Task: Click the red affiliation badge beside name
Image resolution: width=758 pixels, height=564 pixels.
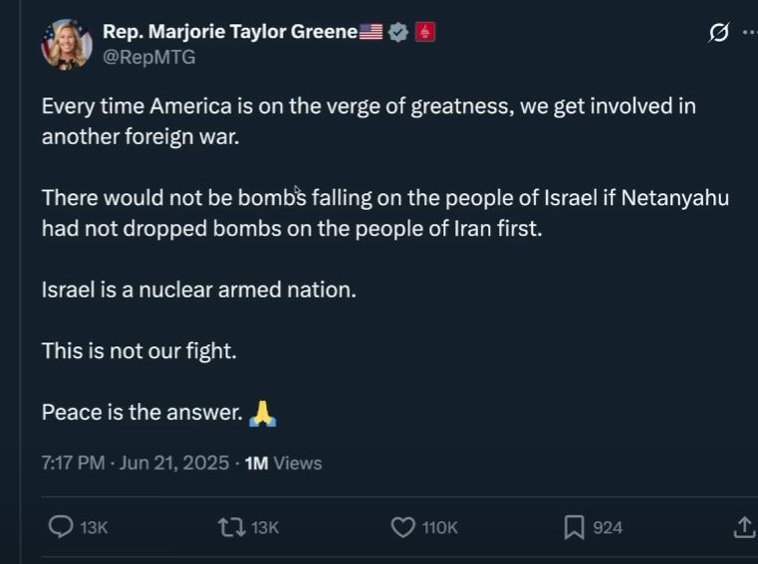Action: (424, 32)
